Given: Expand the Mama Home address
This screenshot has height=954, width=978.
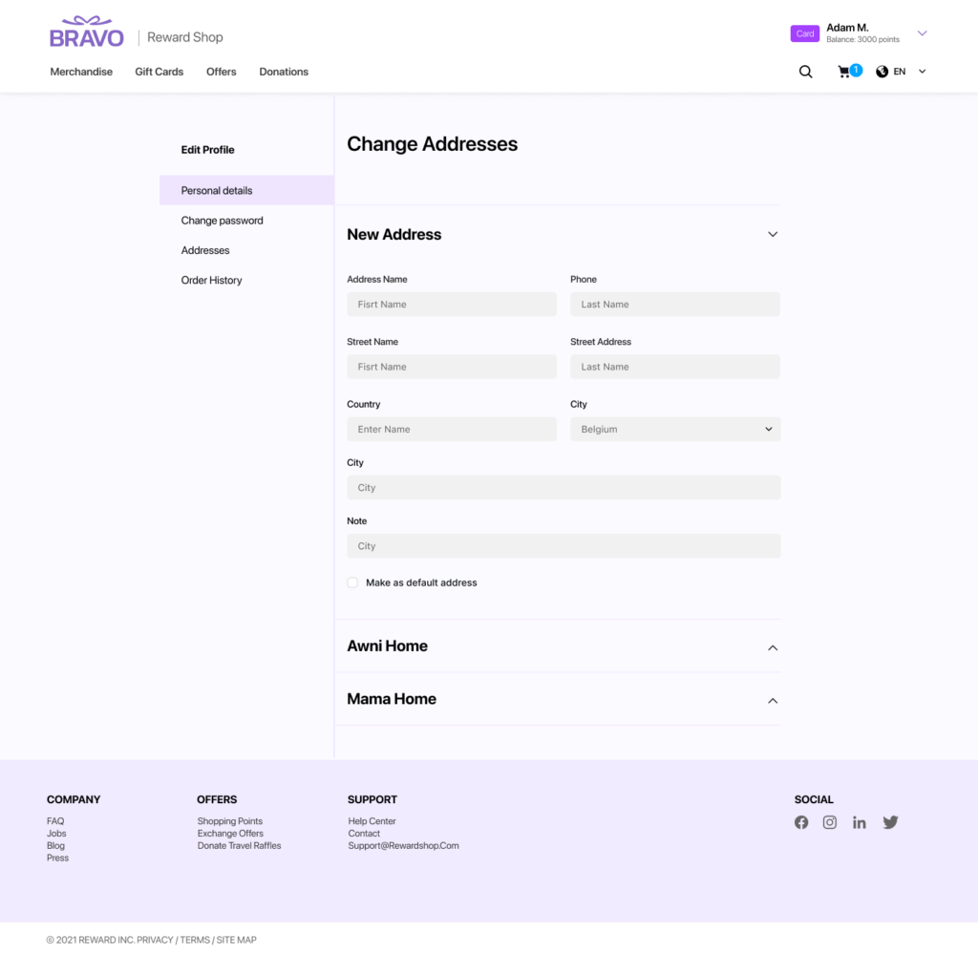Looking at the screenshot, I should [x=773, y=700].
